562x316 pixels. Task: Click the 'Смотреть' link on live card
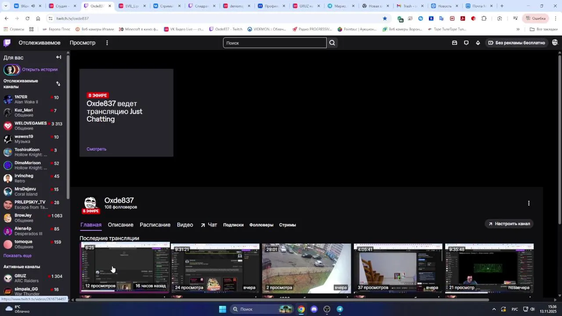97,149
